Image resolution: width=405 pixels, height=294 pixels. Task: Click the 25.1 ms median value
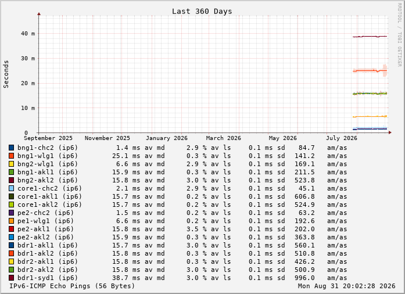coord(126,156)
